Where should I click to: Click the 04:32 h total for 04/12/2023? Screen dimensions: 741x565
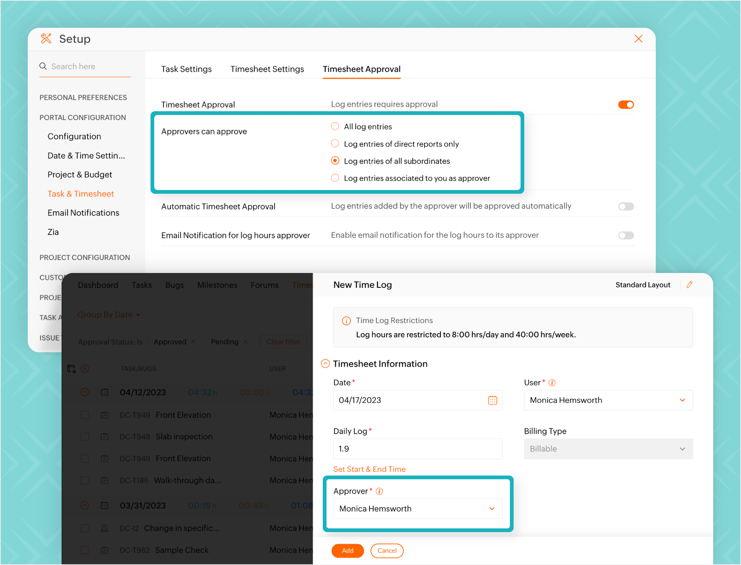[202, 392]
